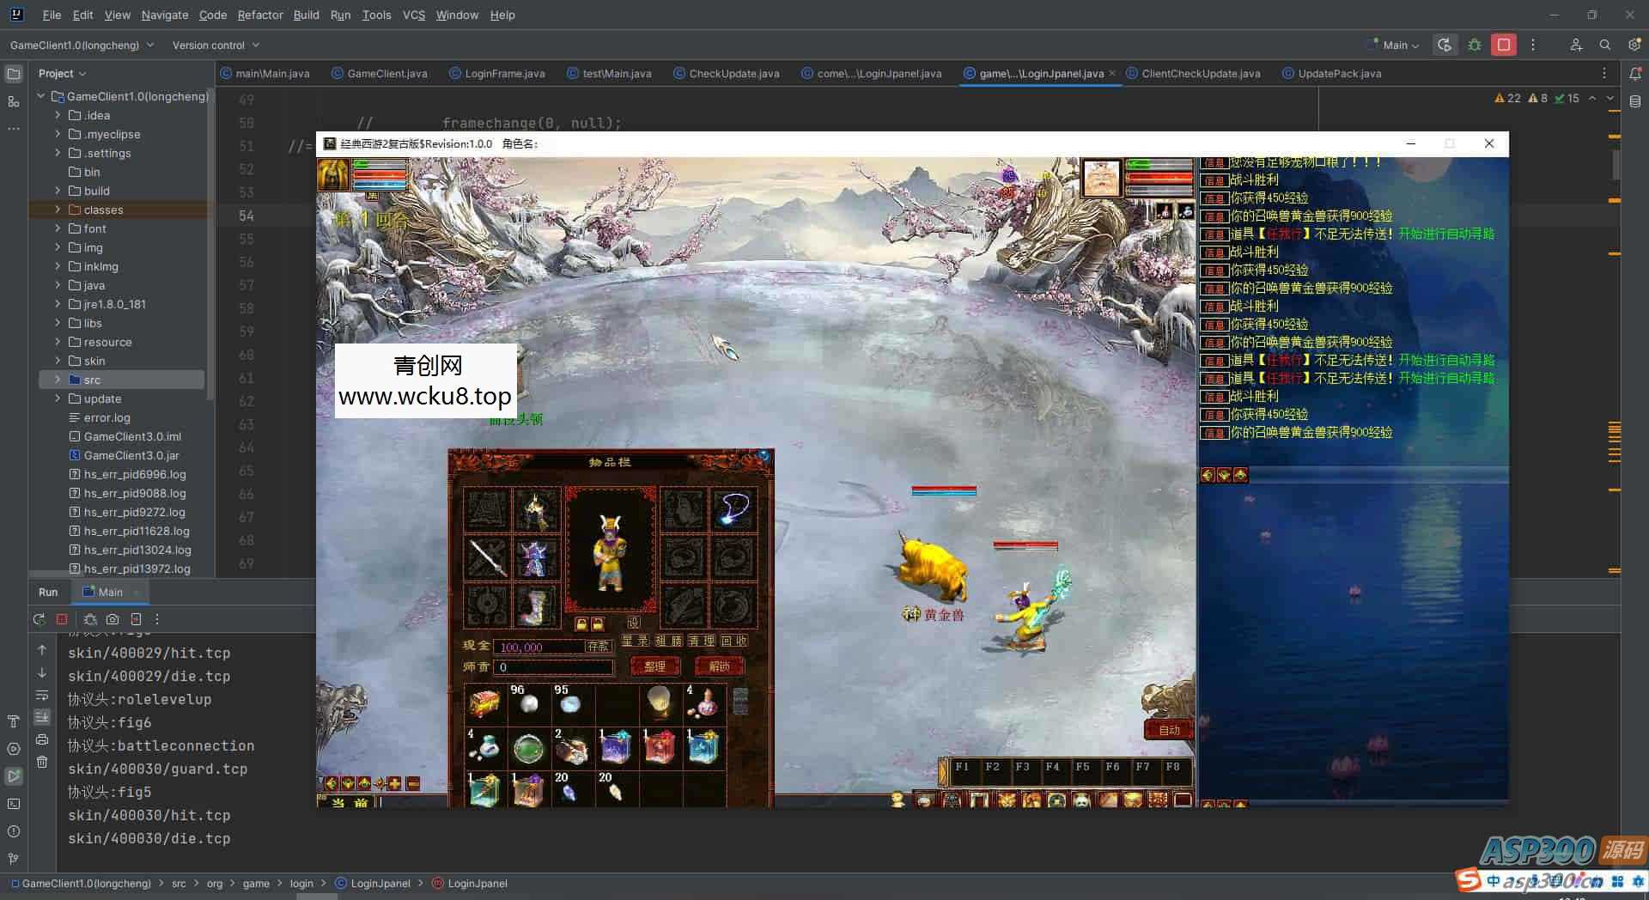Switch to the CheckUpdate.java tab

coord(733,74)
